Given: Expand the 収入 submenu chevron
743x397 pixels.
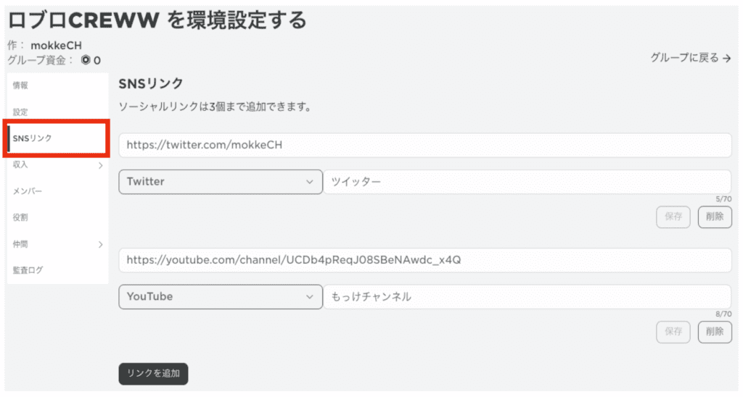Looking at the screenshot, I should coord(100,165).
